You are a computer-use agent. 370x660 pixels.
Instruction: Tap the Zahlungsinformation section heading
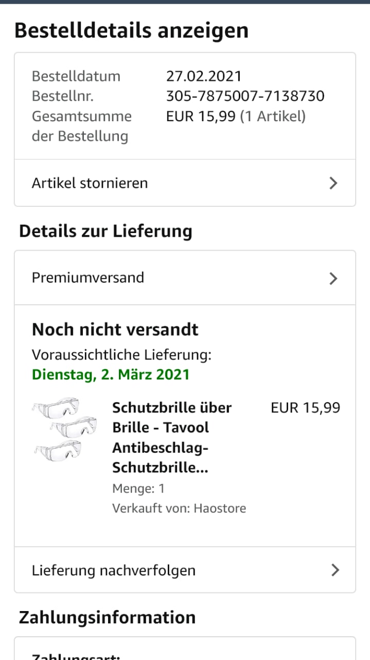[x=107, y=617]
